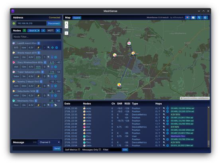Toggle sort direction arrow next to Short N
Image resolution: width=221 pixels, height=165 pixels.
[43, 30]
